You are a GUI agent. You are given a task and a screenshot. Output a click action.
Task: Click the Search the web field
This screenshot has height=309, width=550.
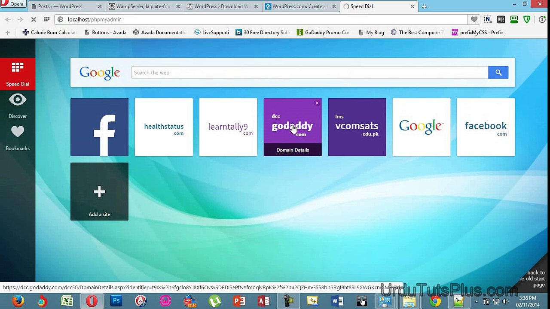(310, 73)
